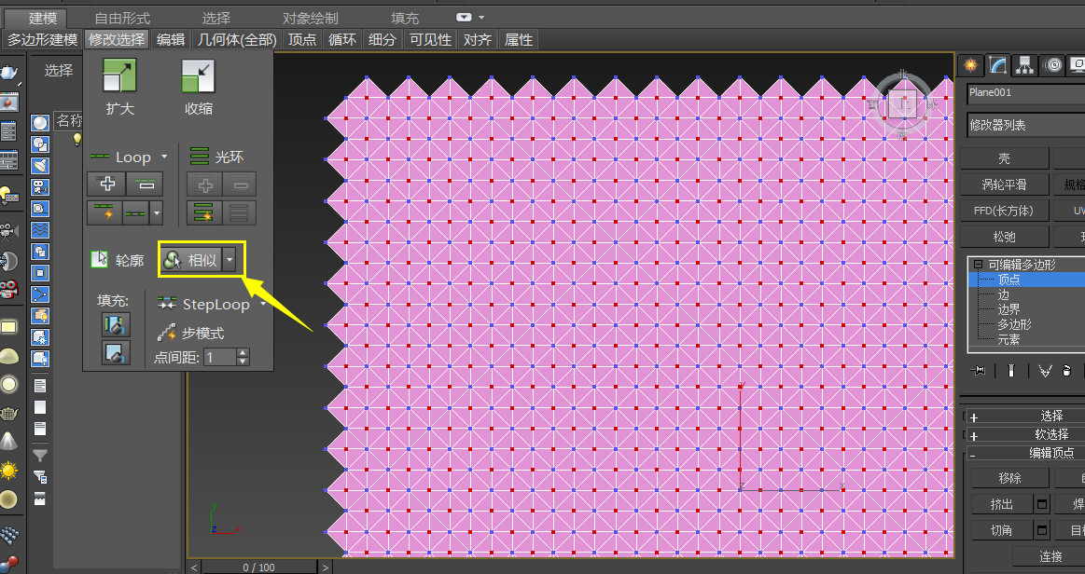This screenshot has height=574, width=1085.
Task: Toggle Pin Stack icon under modifier stack
Action: (978, 371)
